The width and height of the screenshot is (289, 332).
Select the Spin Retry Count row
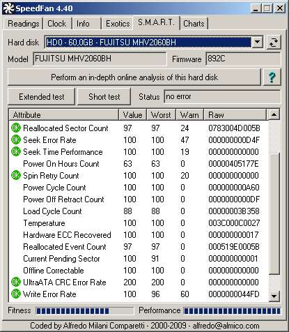(x=139, y=175)
